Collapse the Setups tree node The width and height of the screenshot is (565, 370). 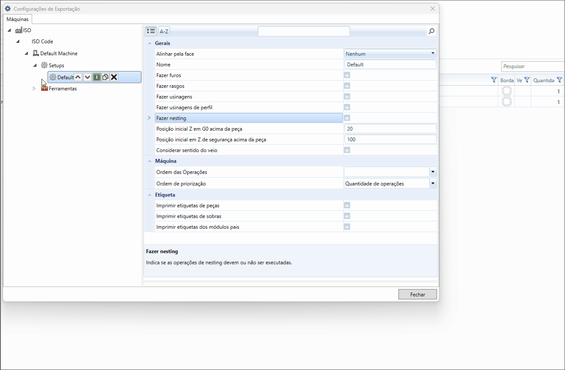[x=35, y=65]
